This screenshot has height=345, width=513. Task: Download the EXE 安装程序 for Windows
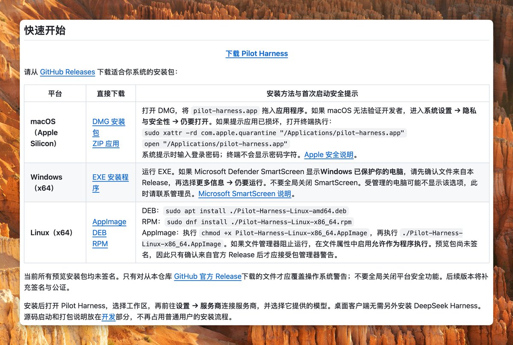point(110,183)
